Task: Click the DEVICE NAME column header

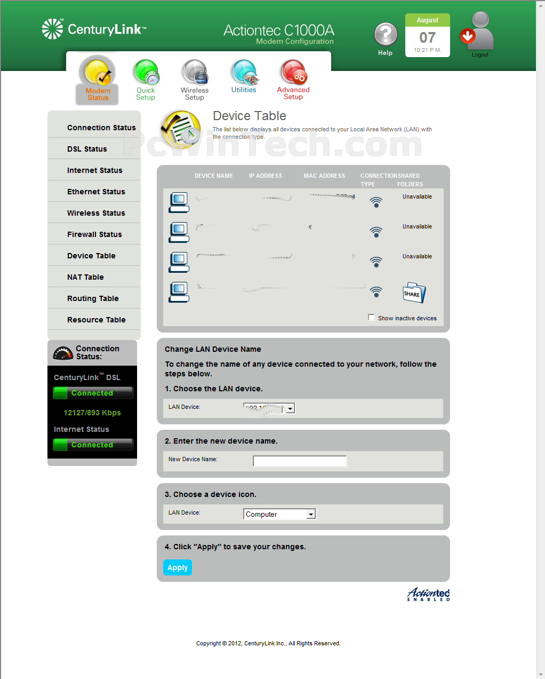Action: pos(214,176)
